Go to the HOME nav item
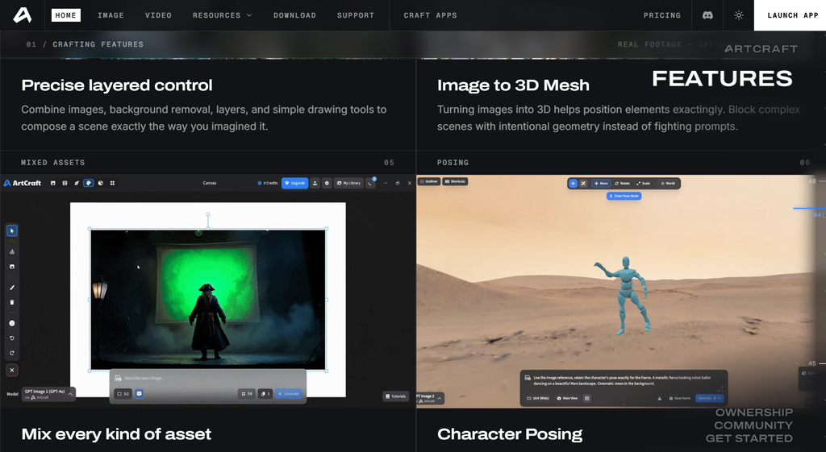The width and height of the screenshot is (826, 452). (x=66, y=15)
